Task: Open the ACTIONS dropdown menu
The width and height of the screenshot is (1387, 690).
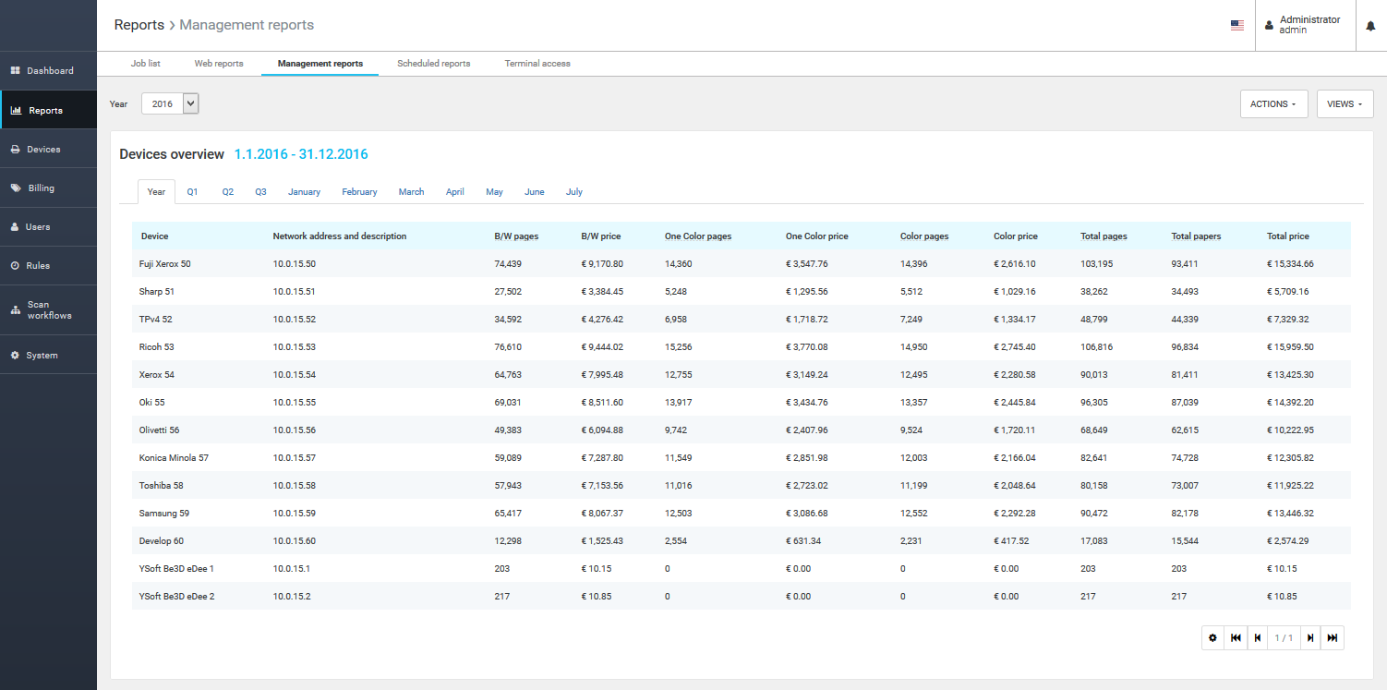Action: pyautogui.click(x=1273, y=104)
